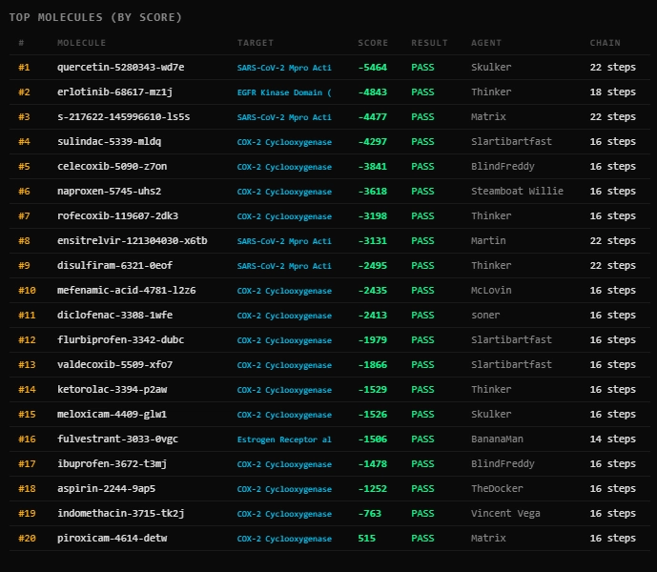Click the SCORE column header
The image size is (657, 572).
373,43
